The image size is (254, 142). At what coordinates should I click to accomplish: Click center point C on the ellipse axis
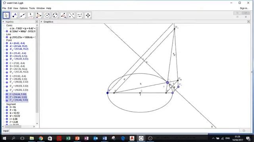point(140,93)
